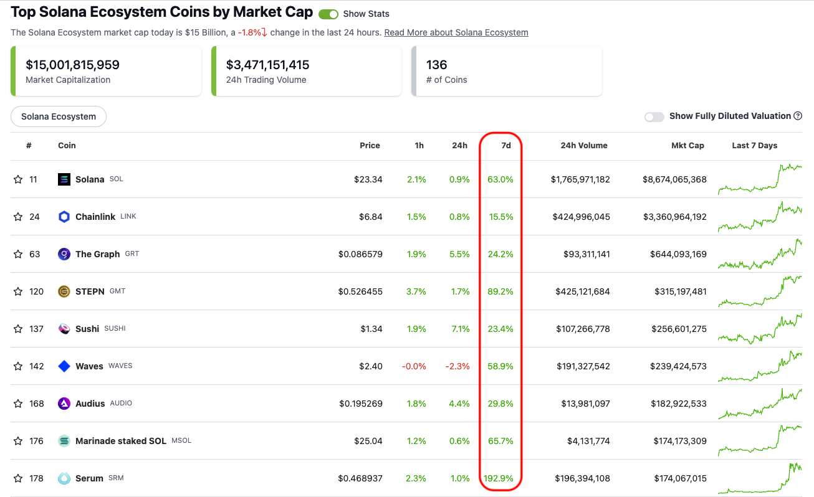Open the Sushi coin icon
This screenshot has width=814, height=497.
[64, 328]
